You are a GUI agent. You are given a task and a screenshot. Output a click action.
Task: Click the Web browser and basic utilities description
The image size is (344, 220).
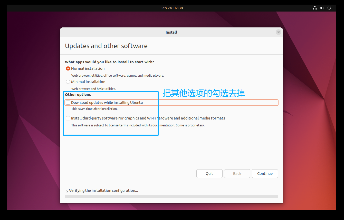coord(93,89)
